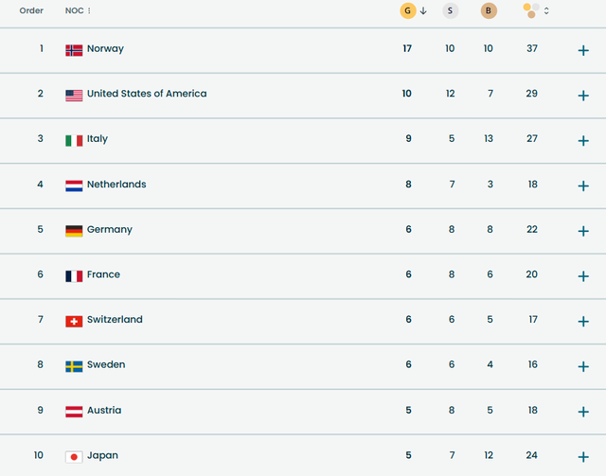The height and width of the screenshot is (476, 606).
Task: Click the Norway flag icon
Action: click(x=74, y=49)
